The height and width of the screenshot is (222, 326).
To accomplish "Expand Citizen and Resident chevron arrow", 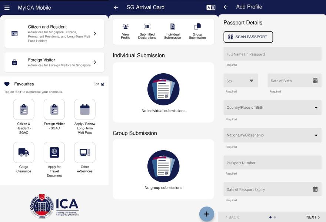I will point(95,33).
